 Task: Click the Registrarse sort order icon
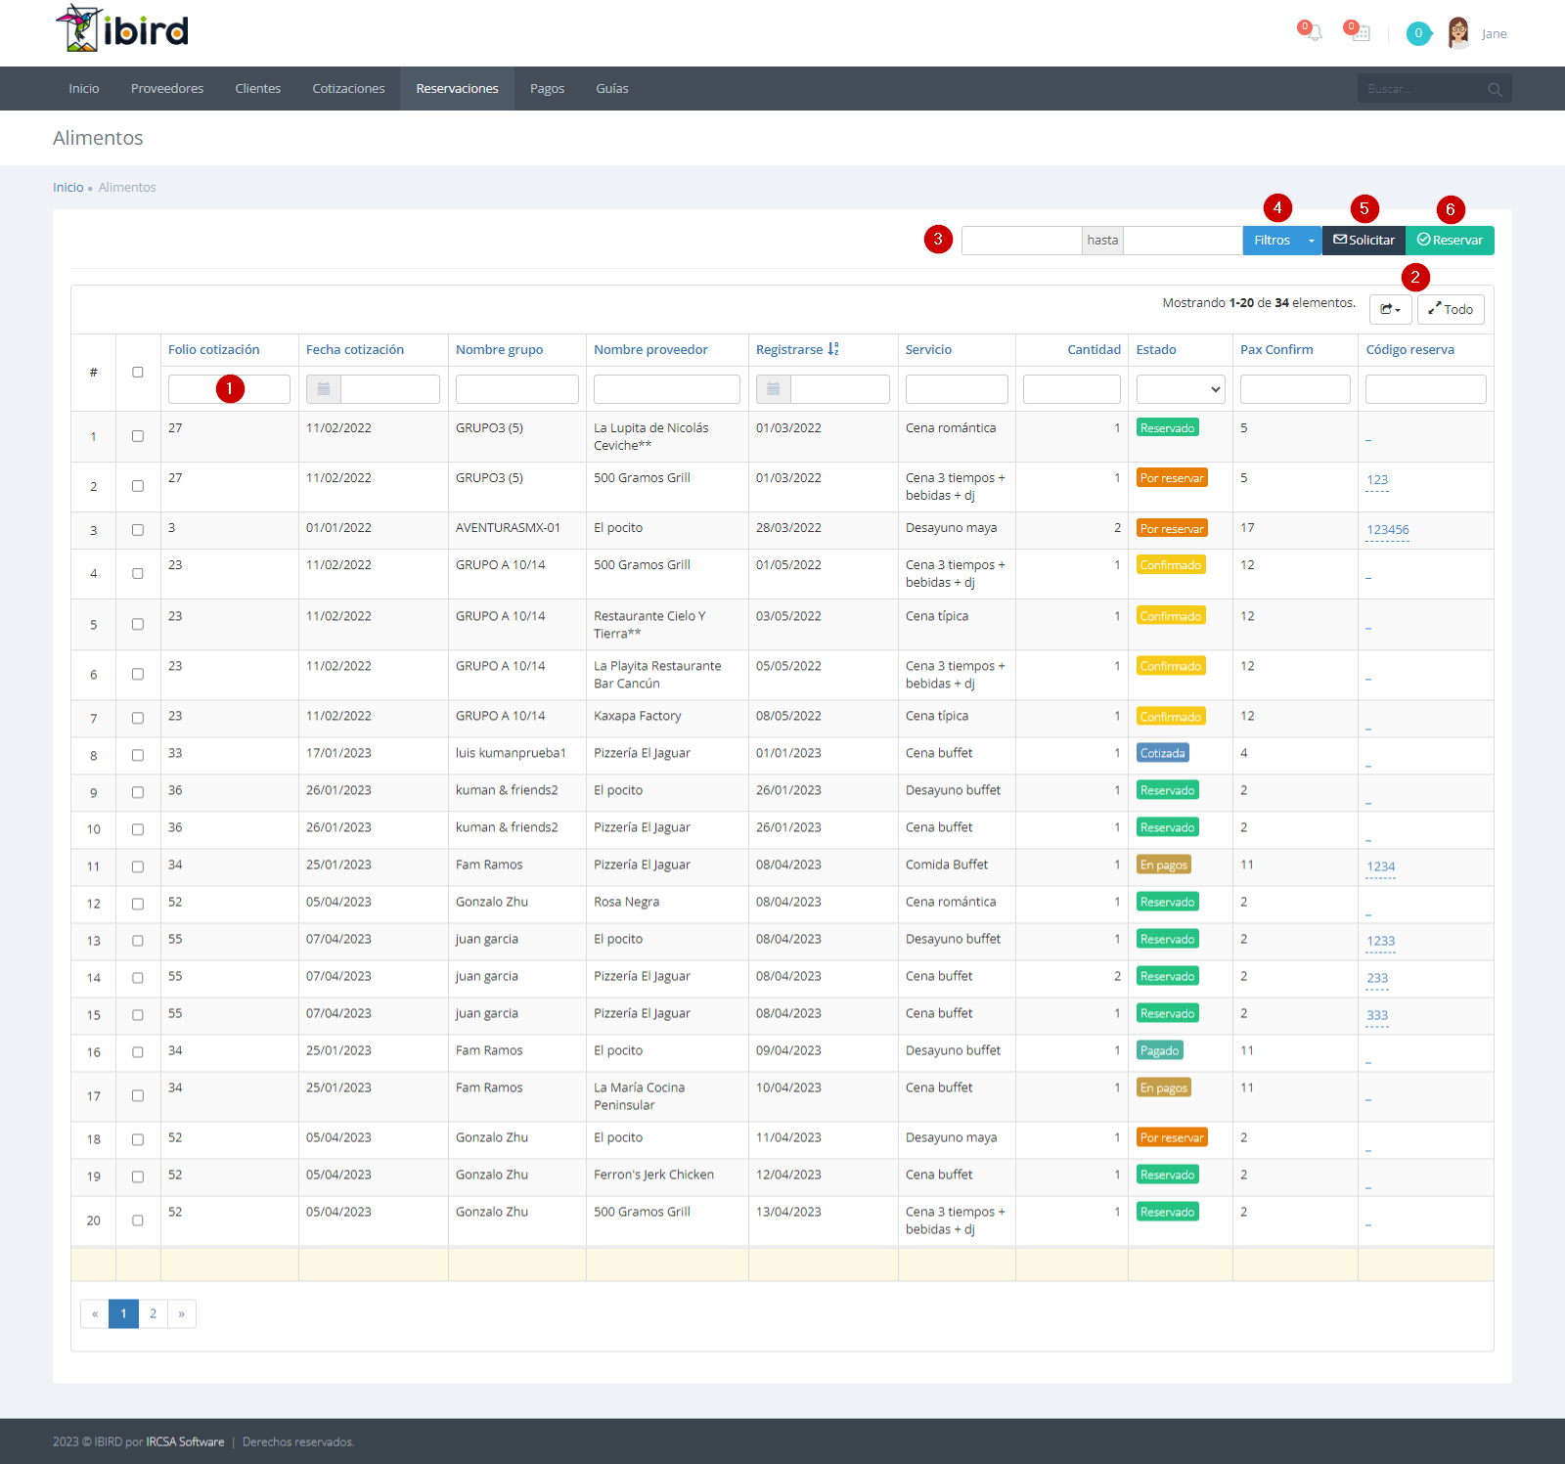point(833,349)
